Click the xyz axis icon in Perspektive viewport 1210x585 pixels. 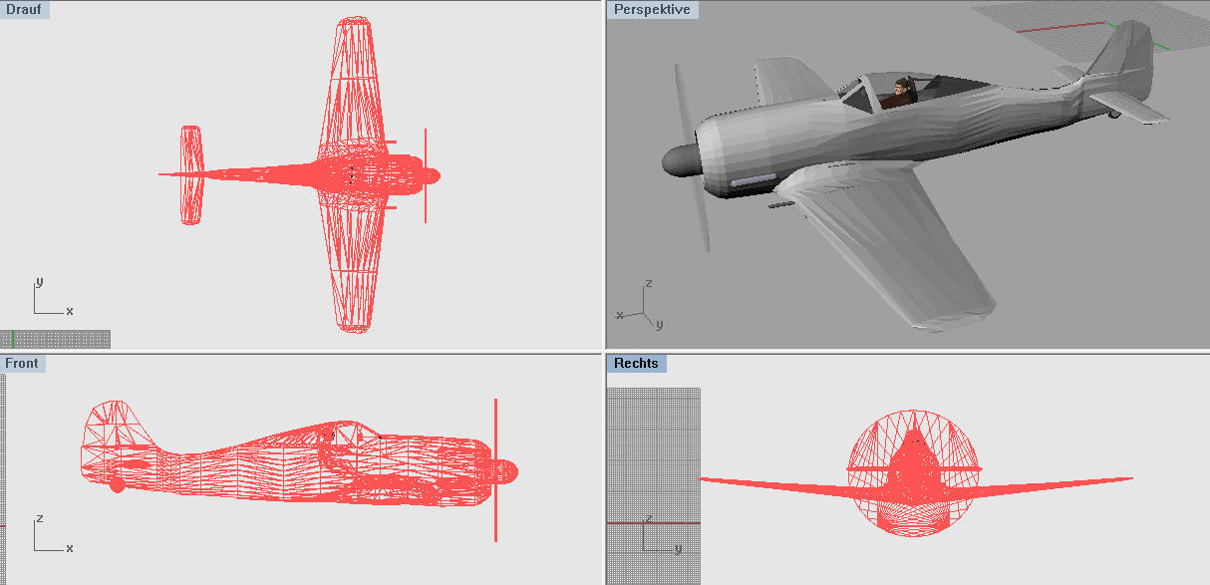(641, 309)
